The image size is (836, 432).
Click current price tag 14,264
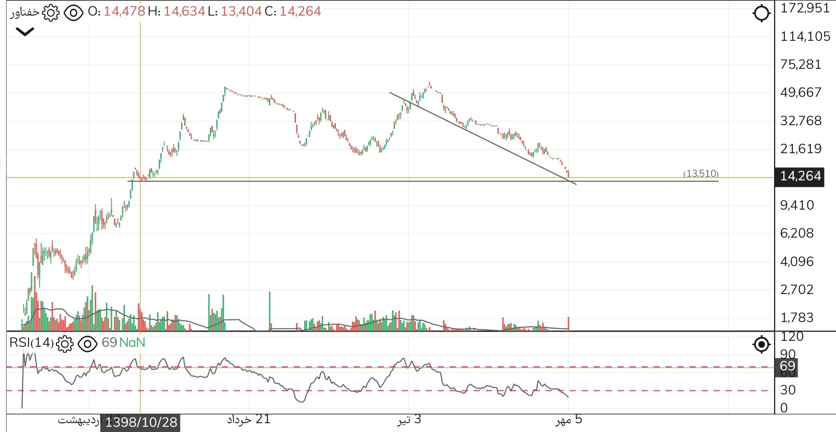tap(800, 176)
